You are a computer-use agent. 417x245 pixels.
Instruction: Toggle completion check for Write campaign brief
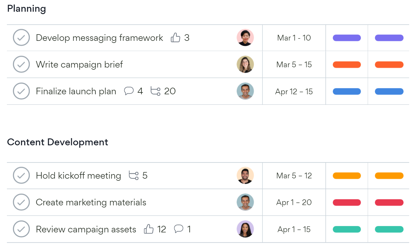tap(21, 65)
